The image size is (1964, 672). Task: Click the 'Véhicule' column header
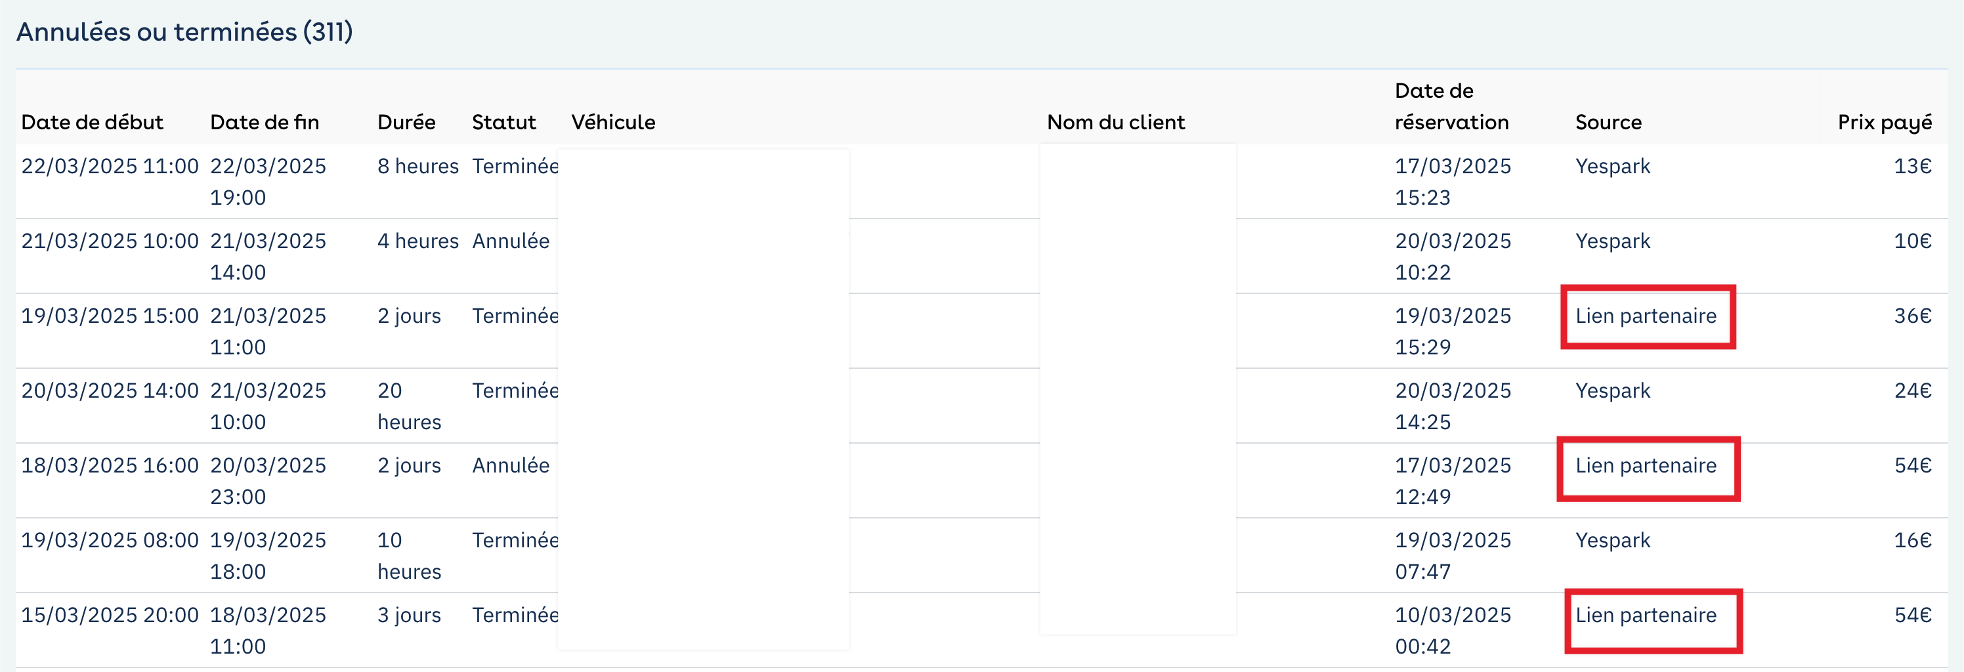(x=613, y=122)
